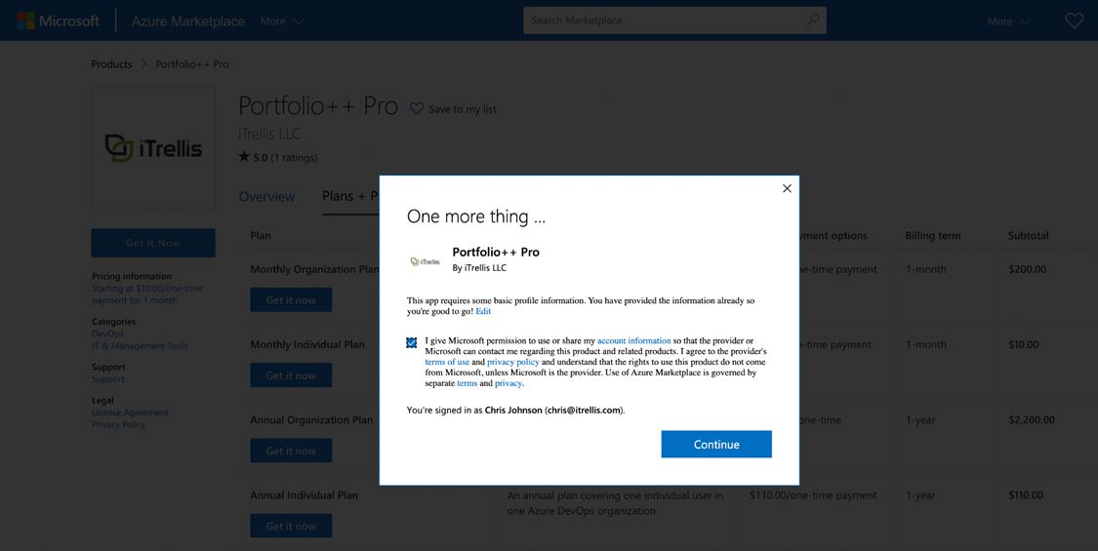Expand the More dropdown next to Azure Marketplace
The width and height of the screenshot is (1098, 551).
(x=282, y=21)
